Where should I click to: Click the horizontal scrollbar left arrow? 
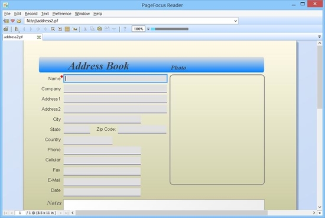click(73, 213)
